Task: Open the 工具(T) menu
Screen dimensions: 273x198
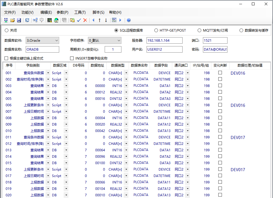Action: tap(80, 12)
